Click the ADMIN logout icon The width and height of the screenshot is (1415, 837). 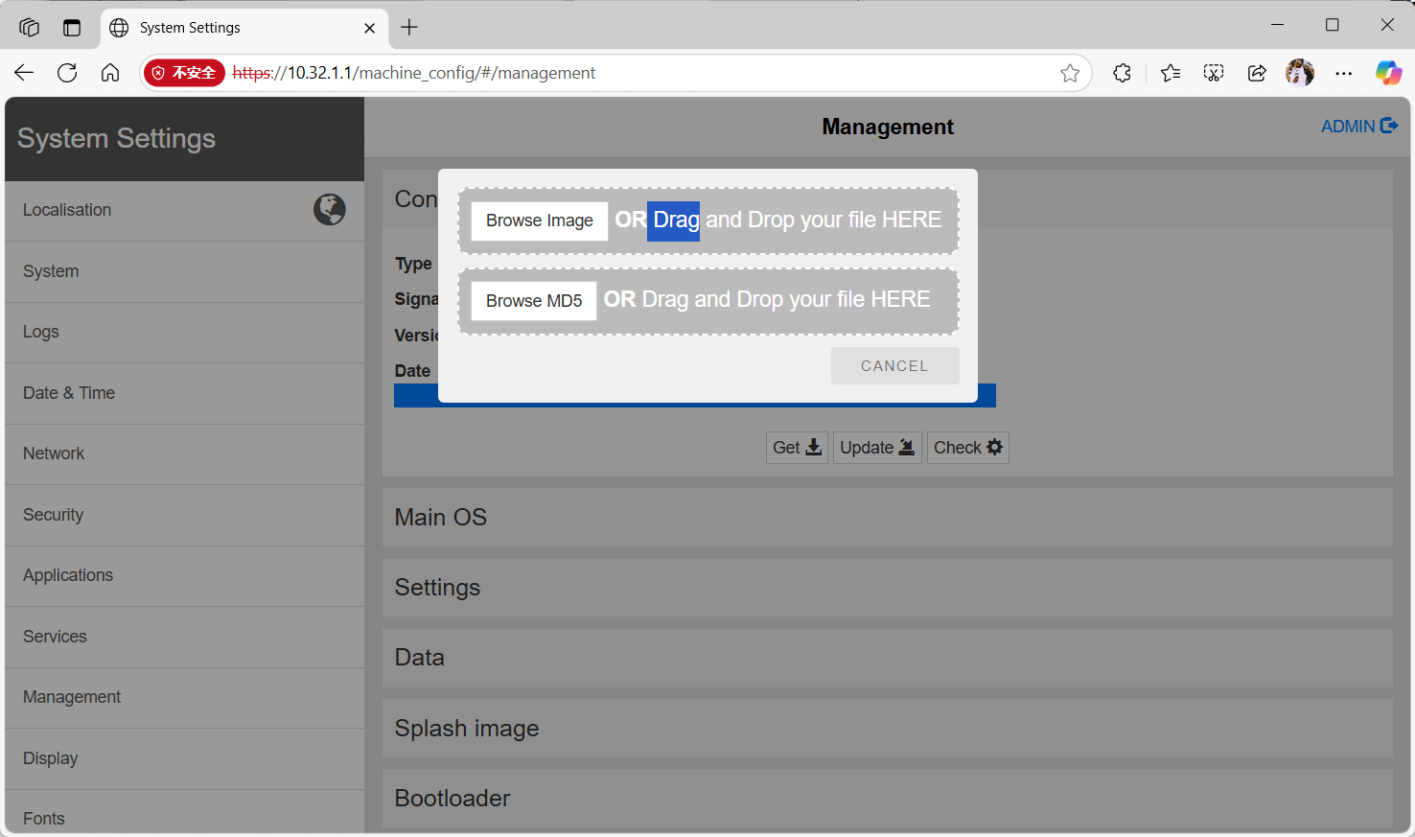[x=1389, y=126]
